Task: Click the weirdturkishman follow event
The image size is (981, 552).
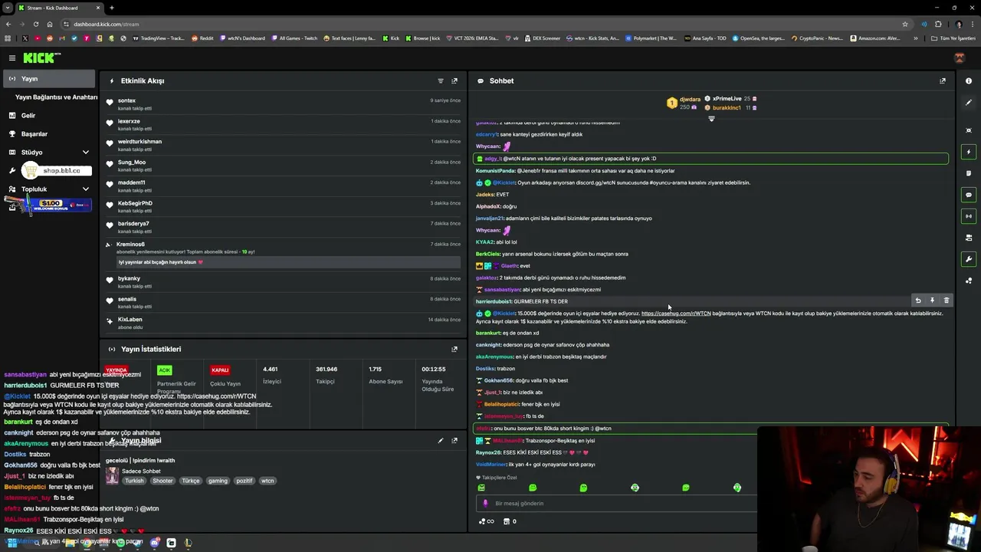Action: click(284, 145)
